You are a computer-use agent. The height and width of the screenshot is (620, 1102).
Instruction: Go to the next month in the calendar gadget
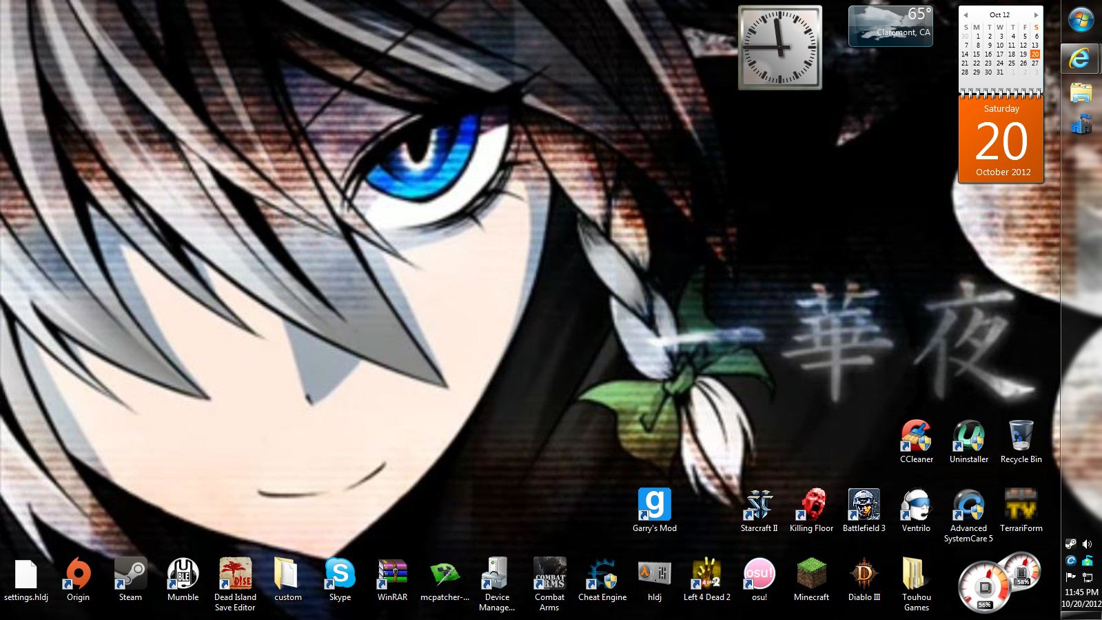[x=1036, y=14]
